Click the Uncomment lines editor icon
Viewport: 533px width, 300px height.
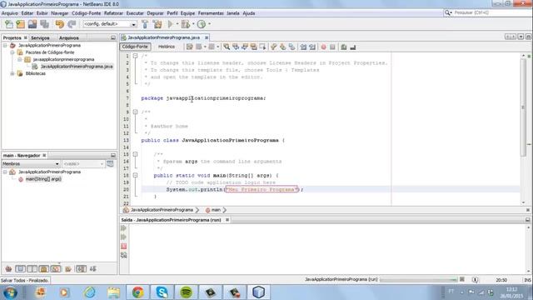353,47
